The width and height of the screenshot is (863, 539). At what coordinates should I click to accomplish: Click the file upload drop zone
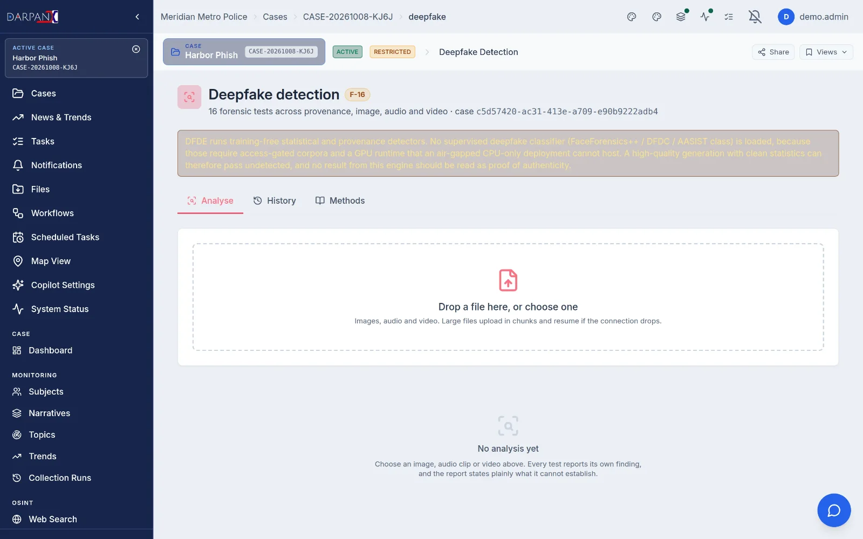508,297
